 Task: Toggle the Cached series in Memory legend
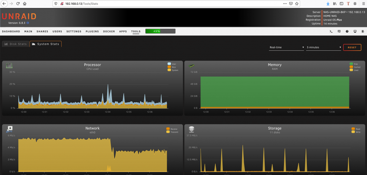(355, 67)
